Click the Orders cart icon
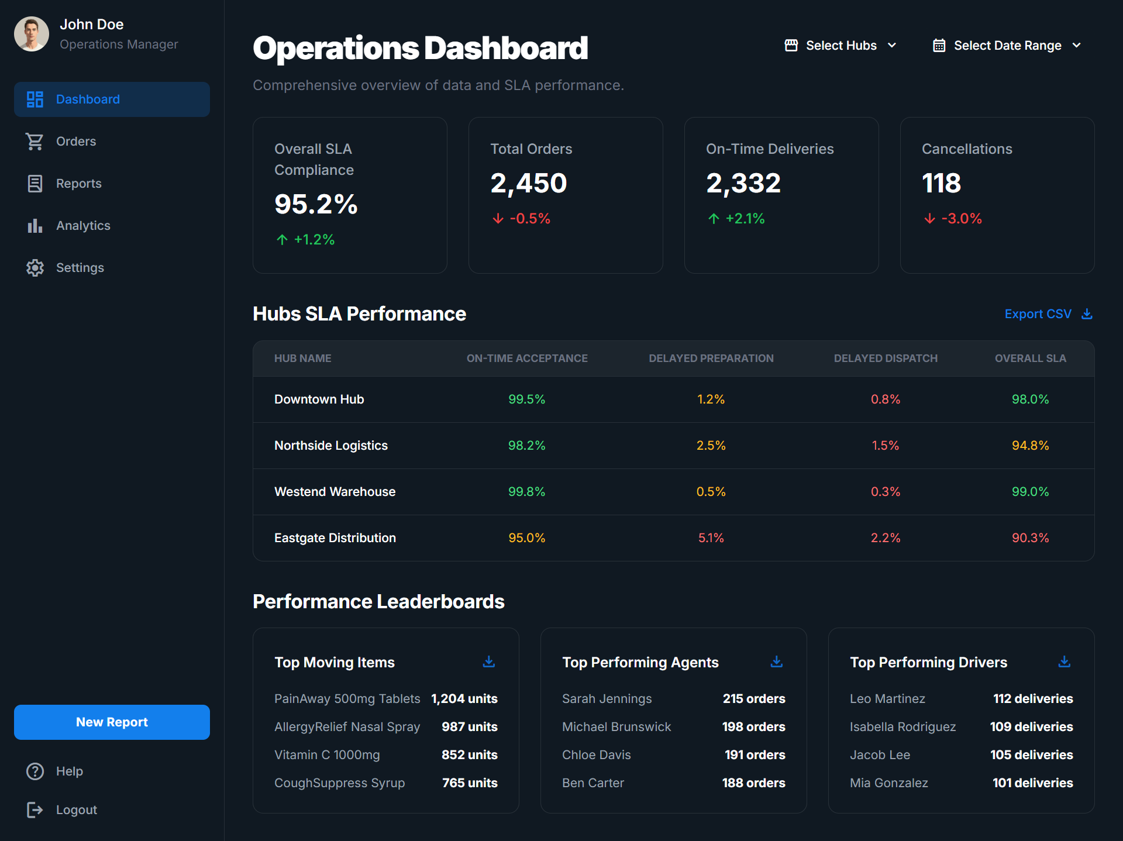 [x=35, y=141]
